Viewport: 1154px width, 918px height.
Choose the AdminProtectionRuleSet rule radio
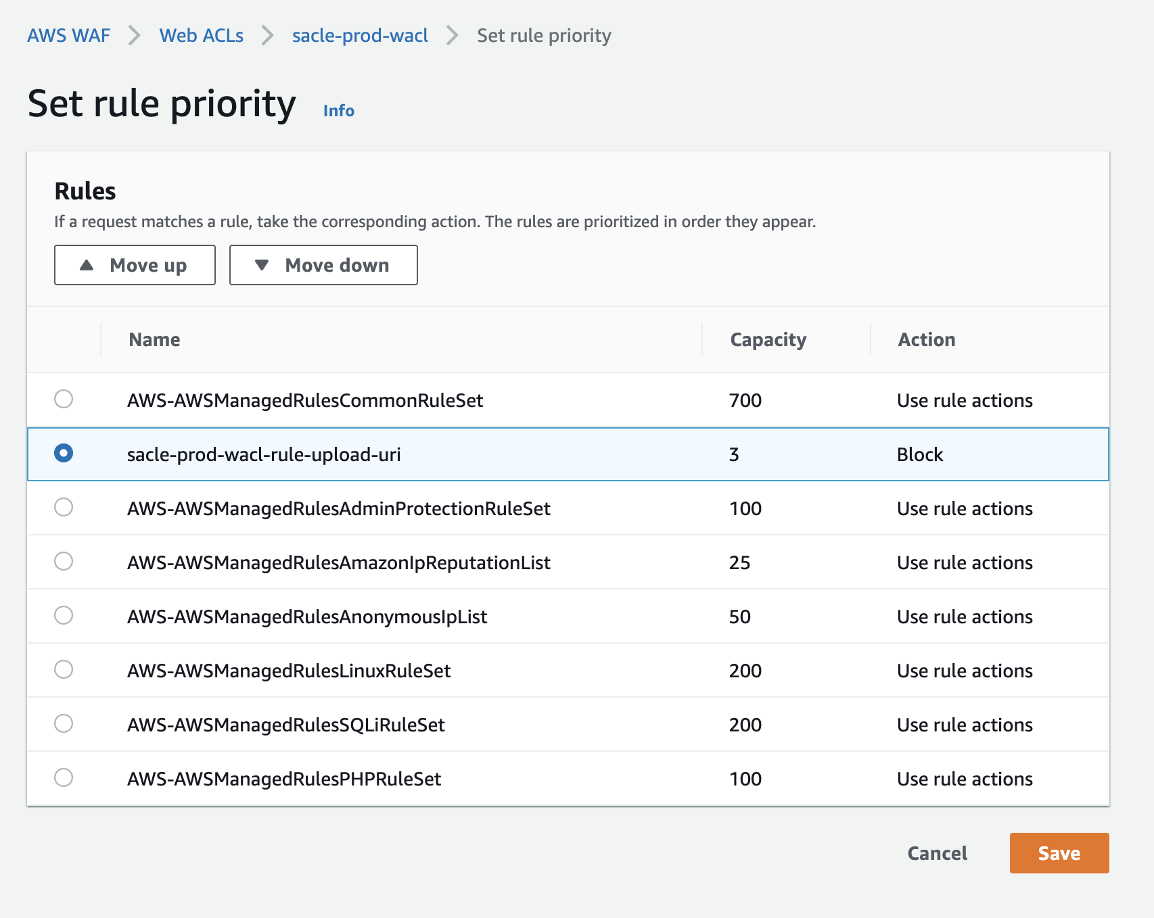tap(64, 507)
